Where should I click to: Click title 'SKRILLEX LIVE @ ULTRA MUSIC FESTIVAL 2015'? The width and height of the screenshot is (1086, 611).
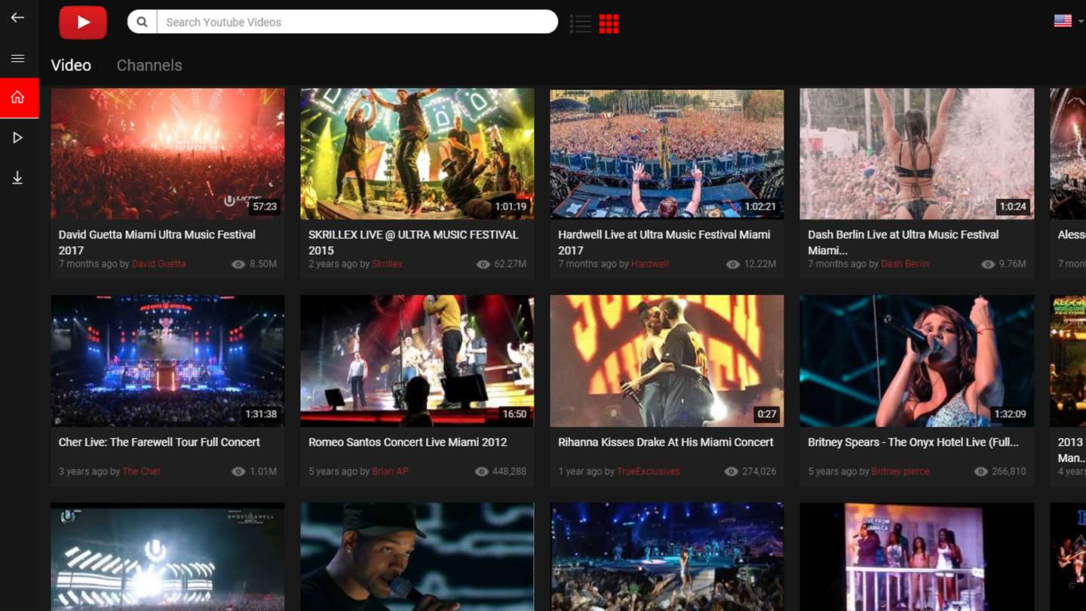pos(413,242)
